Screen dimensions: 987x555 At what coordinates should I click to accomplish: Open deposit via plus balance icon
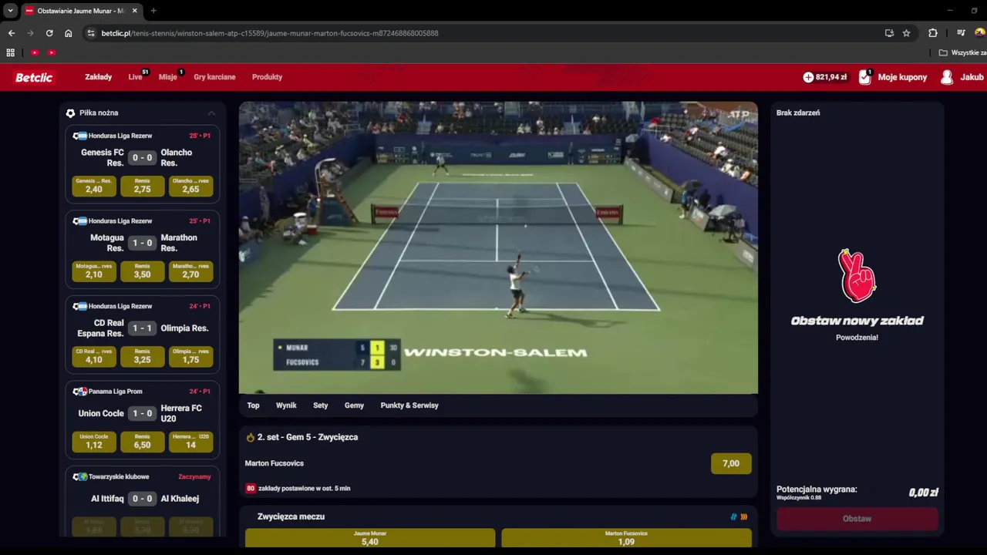(808, 77)
